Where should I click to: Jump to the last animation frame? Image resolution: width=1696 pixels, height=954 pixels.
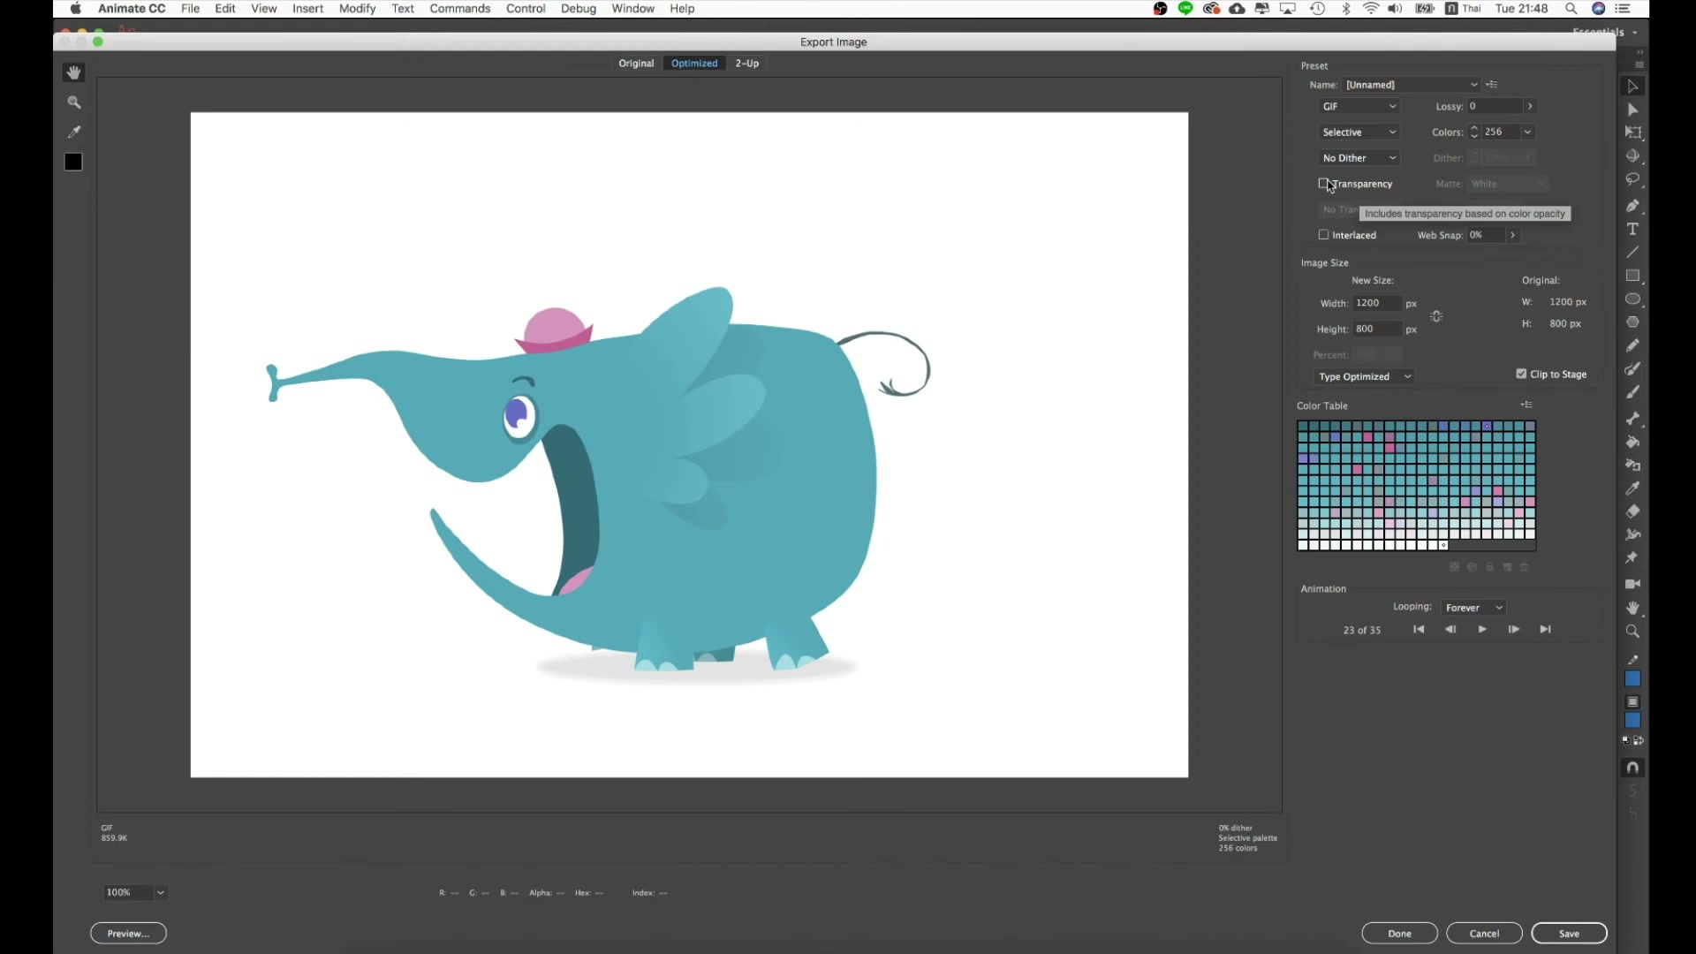[x=1546, y=630]
